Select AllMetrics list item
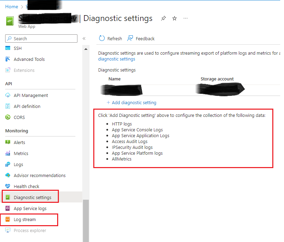Image resolution: width=284 pixels, height=242 pixels. [122, 159]
